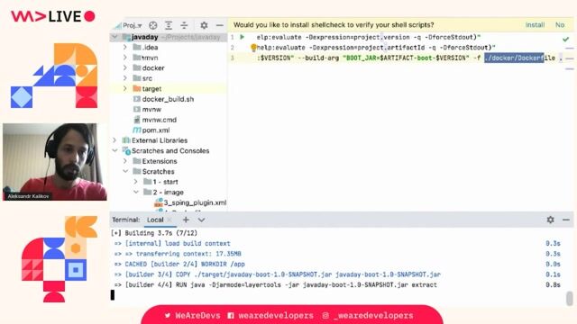The height and width of the screenshot is (324, 577).
Task: Click '[internal] load build context' line
Action: [x=178, y=244]
